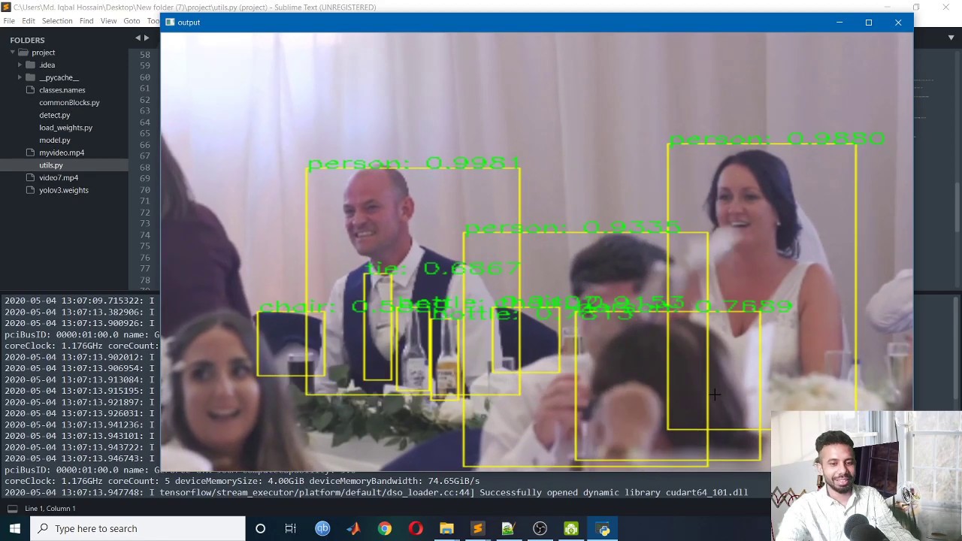The image size is (962, 541).
Task: Select utils.py in the sidebar
Action: 51,165
